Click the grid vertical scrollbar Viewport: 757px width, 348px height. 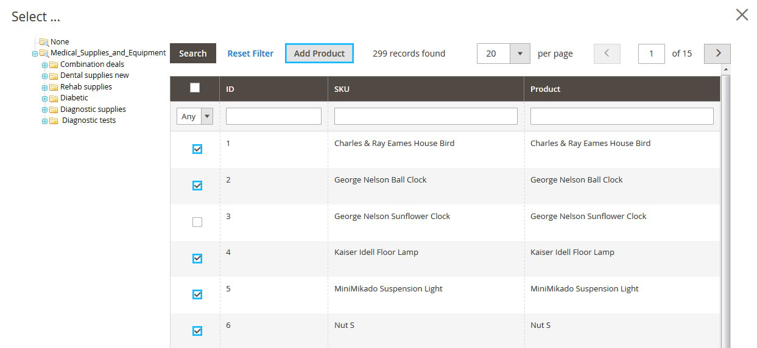(x=725, y=207)
